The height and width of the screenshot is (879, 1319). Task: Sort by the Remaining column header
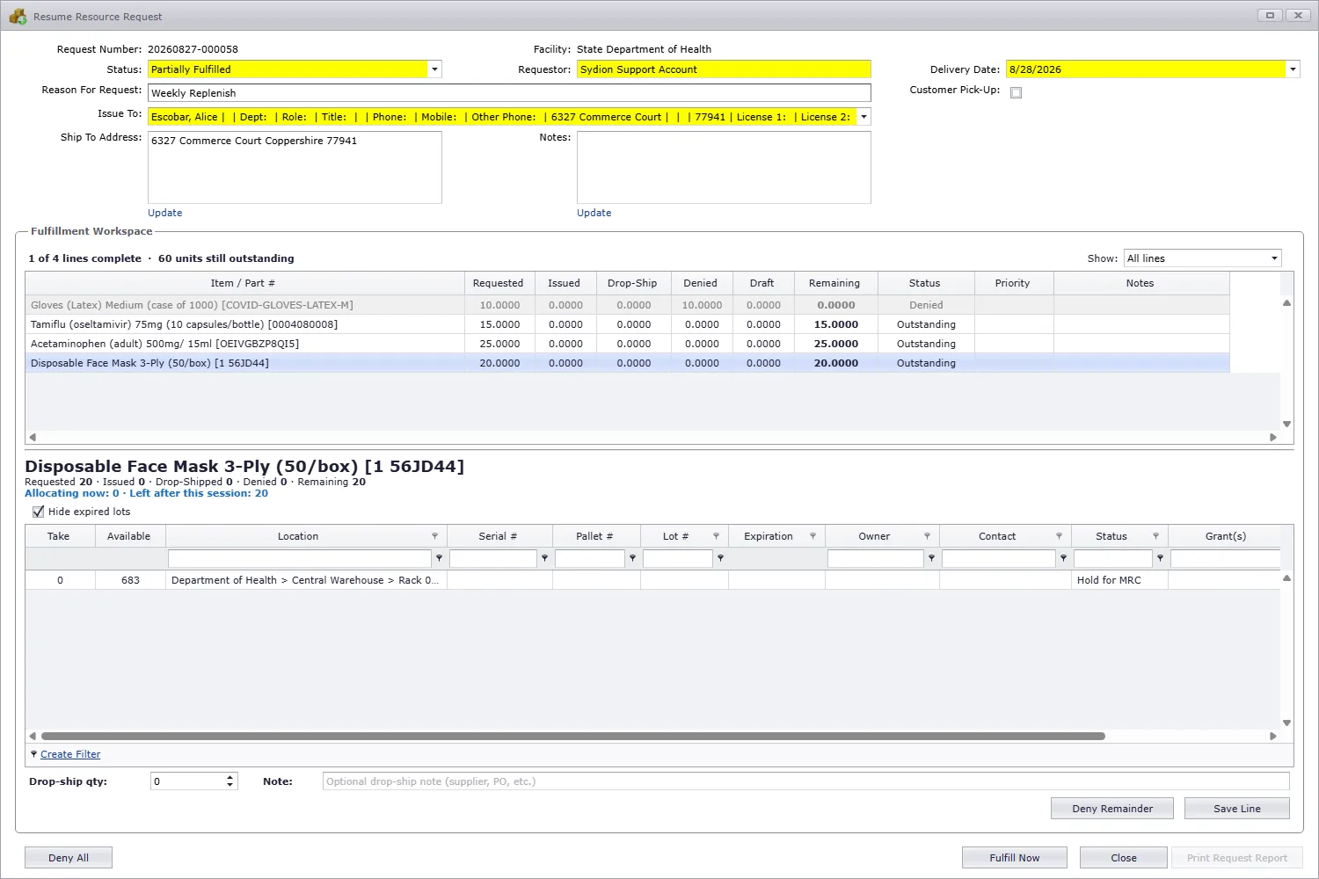tap(834, 283)
